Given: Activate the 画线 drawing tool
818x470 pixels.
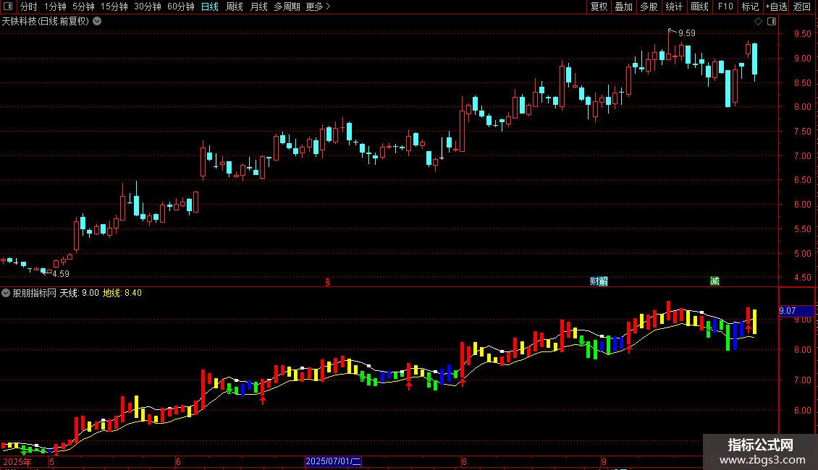Looking at the screenshot, I should pyautogui.click(x=699, y=7).
